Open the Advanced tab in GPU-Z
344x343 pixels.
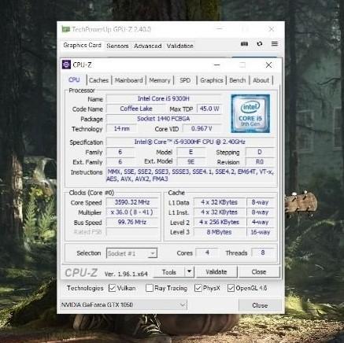point(148,46)
